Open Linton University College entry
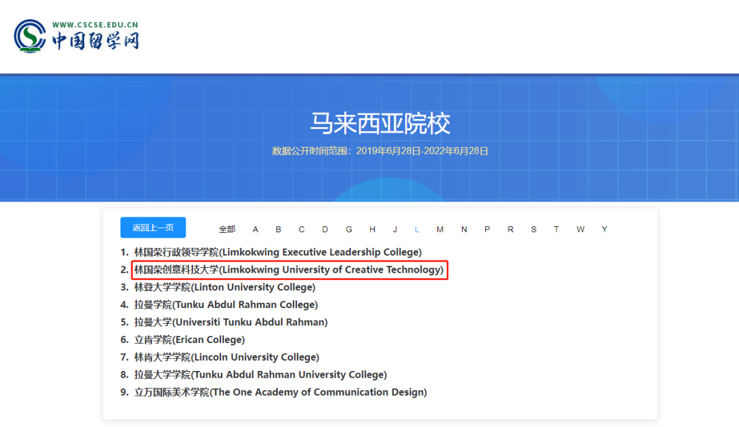The width and height of the screenshot is (739, 427). [225, 287]
